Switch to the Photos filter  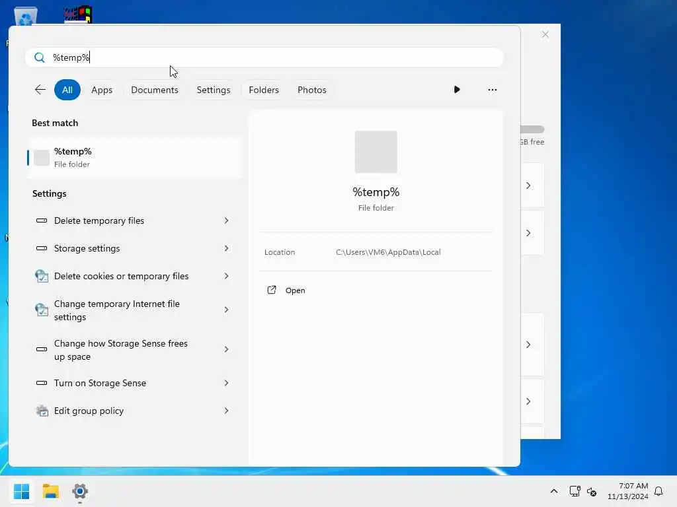coord(312,90)
